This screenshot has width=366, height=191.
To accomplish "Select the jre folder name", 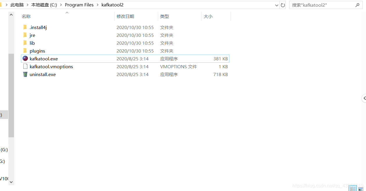I will pyautogui.click(x=32, y=35).
